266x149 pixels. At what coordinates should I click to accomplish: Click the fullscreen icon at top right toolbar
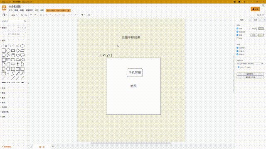click(x=258, y=15)
